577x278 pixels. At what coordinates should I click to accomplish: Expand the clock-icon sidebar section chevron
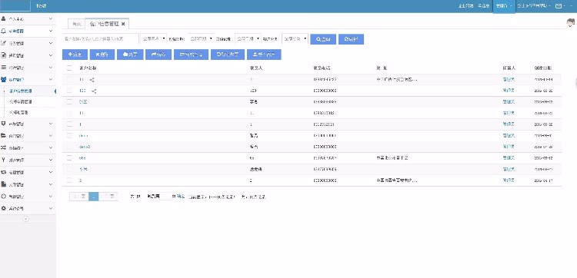[51, 196]
